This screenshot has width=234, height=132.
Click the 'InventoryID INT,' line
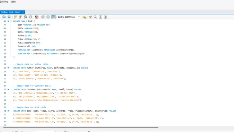(27, 46)
